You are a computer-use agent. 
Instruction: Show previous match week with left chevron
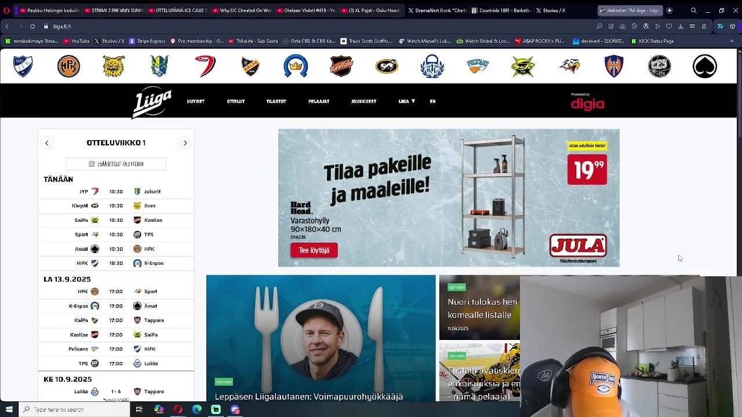47,142
